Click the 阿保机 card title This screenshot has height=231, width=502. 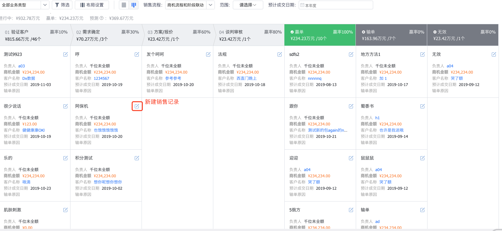click(x=82, y=106)
